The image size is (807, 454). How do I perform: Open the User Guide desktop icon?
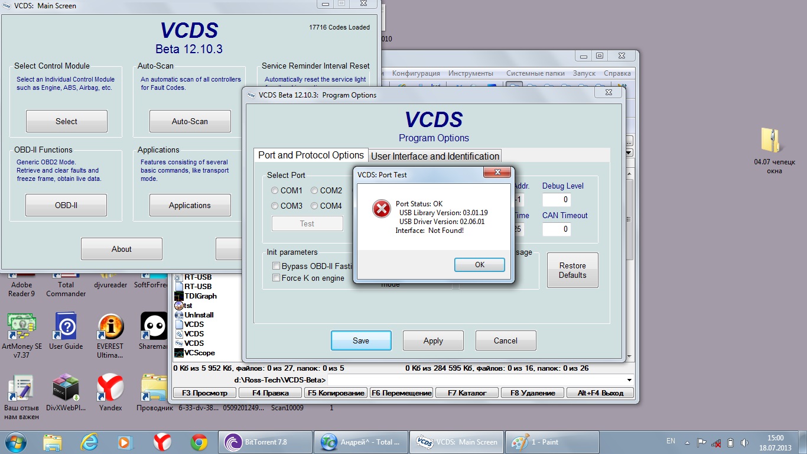tap(66, 327)
